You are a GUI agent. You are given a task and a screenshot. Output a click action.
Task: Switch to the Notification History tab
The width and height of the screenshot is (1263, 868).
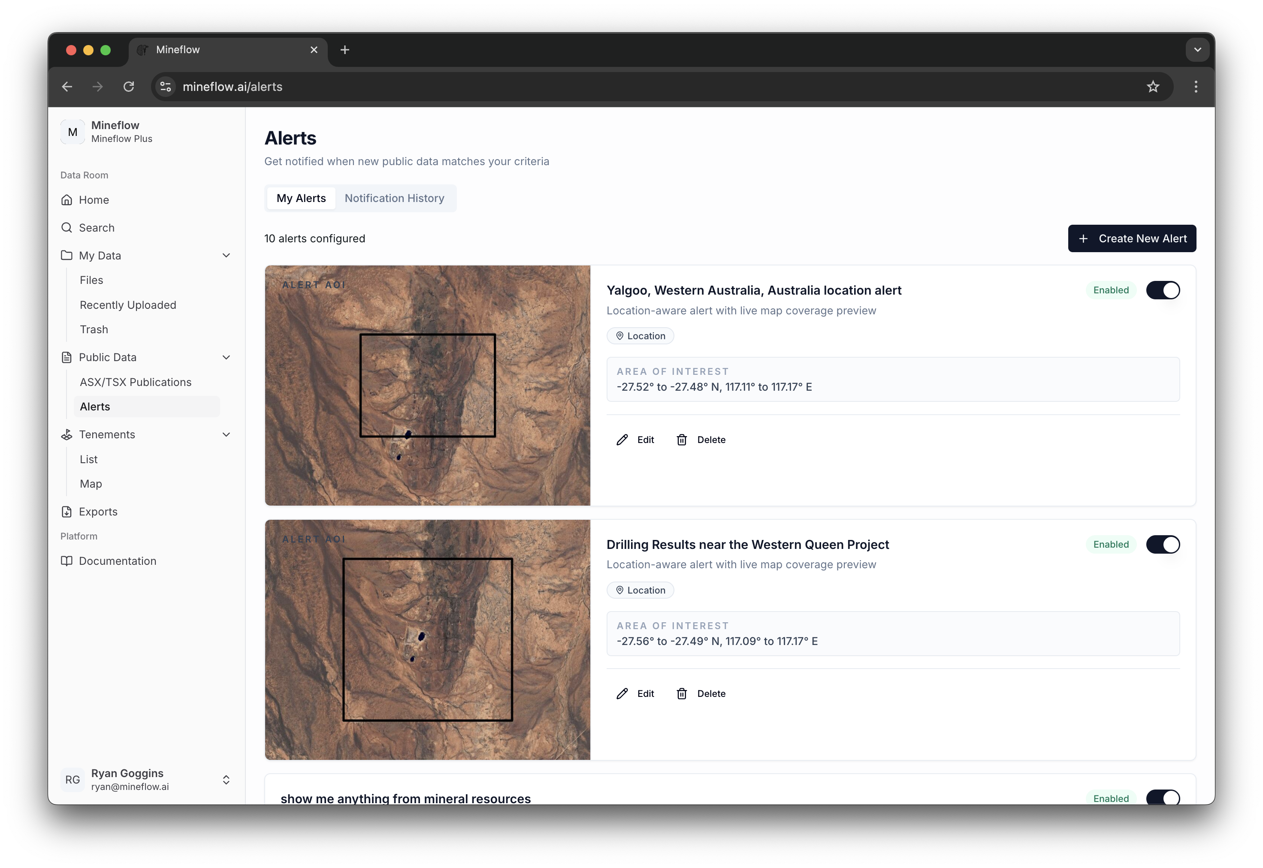point(394,198)
